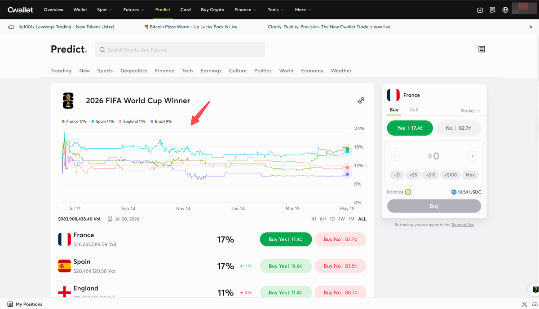Close the announcement banner

point(530,27)
